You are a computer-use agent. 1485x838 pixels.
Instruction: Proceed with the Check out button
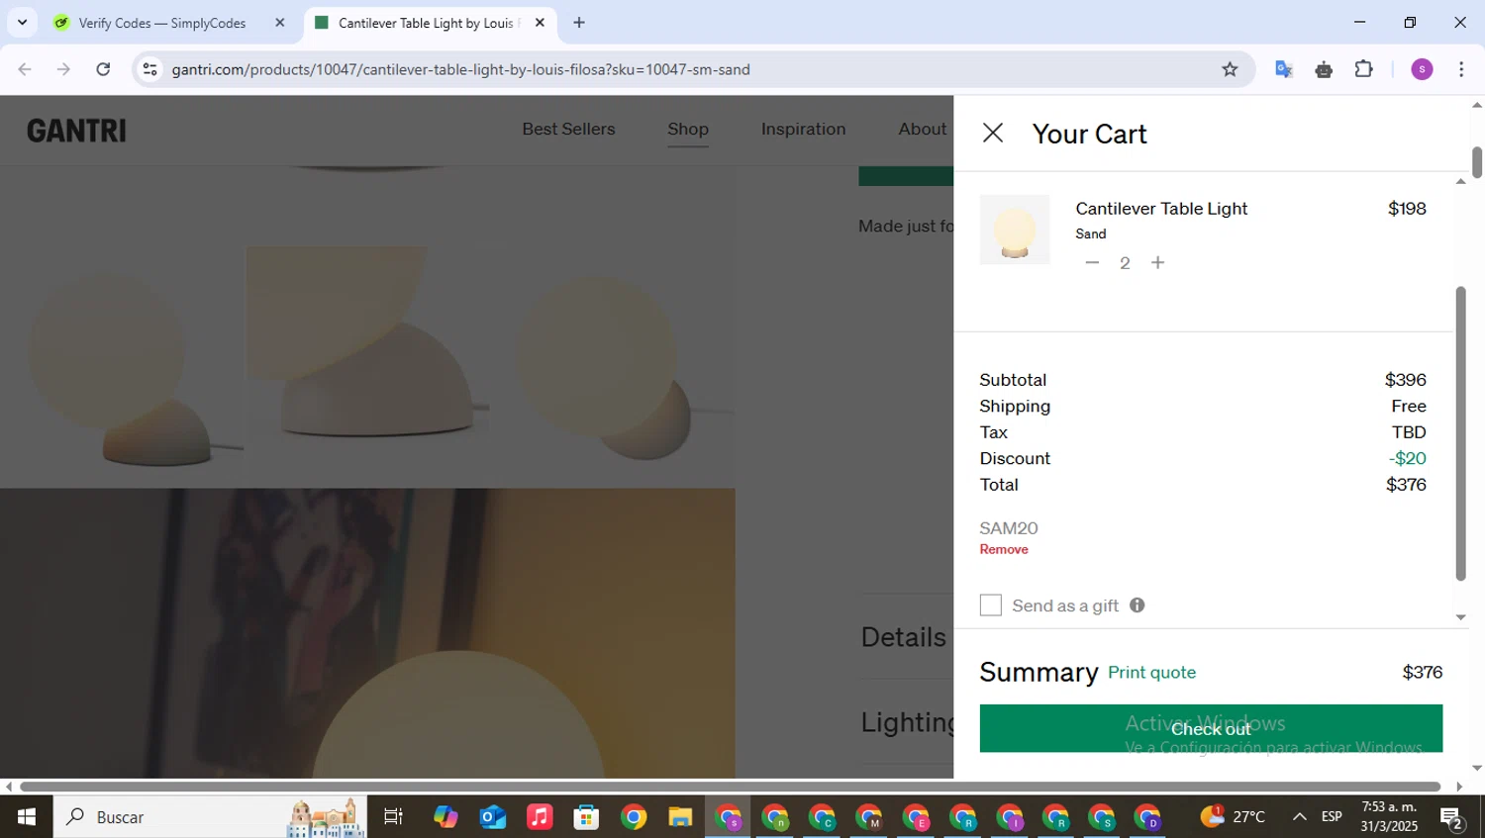coord(1211,728)
